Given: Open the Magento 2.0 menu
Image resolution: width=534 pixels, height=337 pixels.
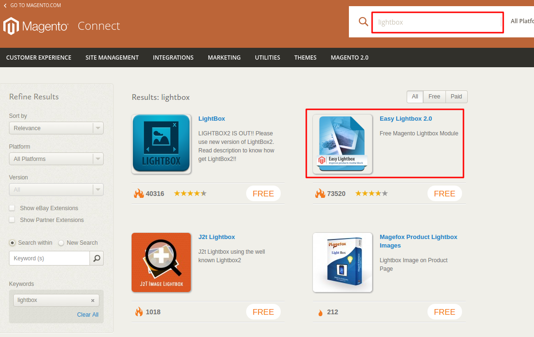Looking at the screenshot, I should [349, 58].
